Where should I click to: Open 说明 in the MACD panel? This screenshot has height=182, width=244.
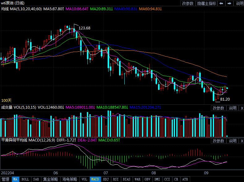point(233,141)
